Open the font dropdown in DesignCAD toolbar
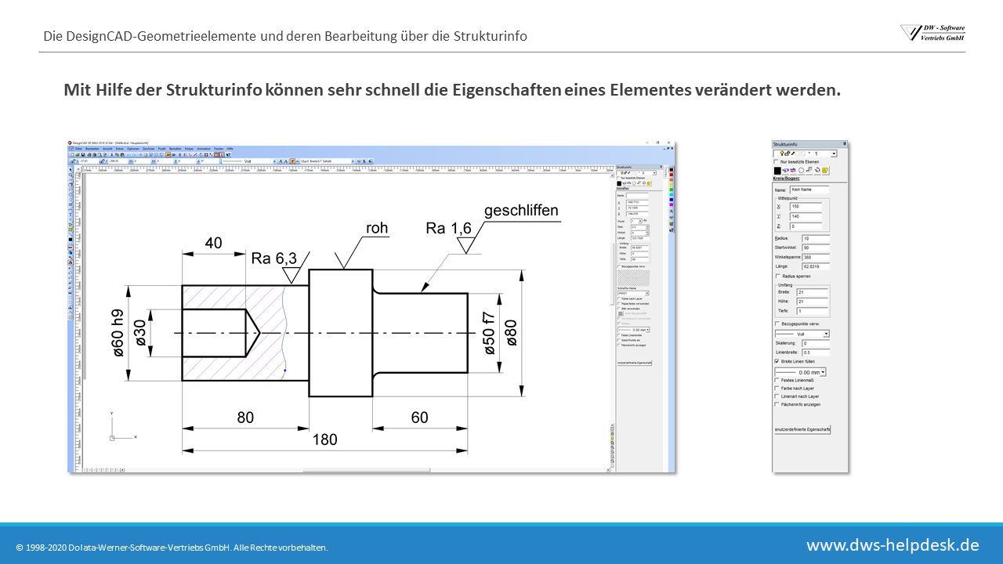Screen dimensions: 1003x564 (x=353, y=161)
